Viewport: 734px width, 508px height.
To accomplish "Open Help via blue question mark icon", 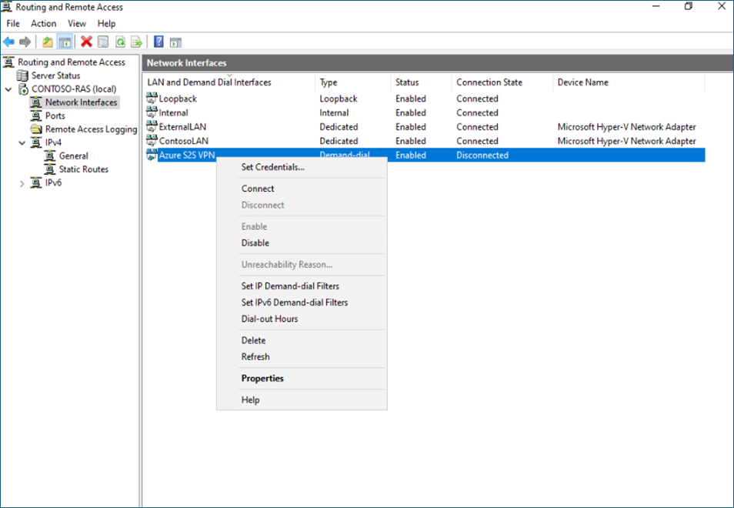I will tap(158, 42).
